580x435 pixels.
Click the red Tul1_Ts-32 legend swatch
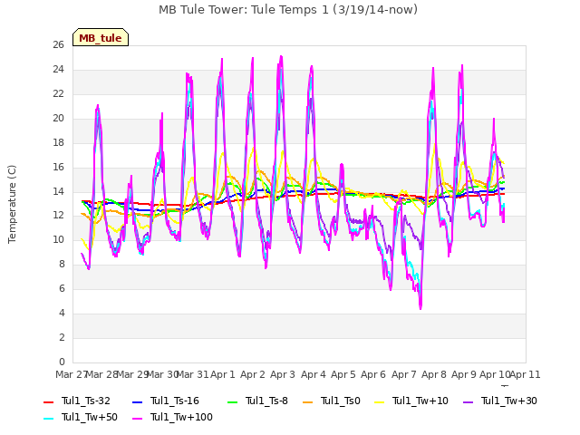(48, 401)
